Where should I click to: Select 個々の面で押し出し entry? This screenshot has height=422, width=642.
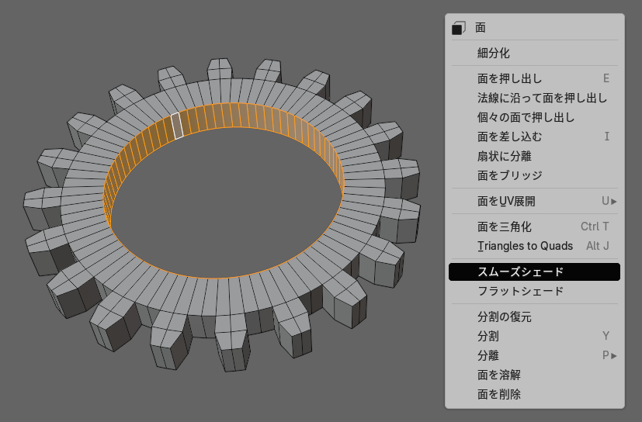(534, 117)
